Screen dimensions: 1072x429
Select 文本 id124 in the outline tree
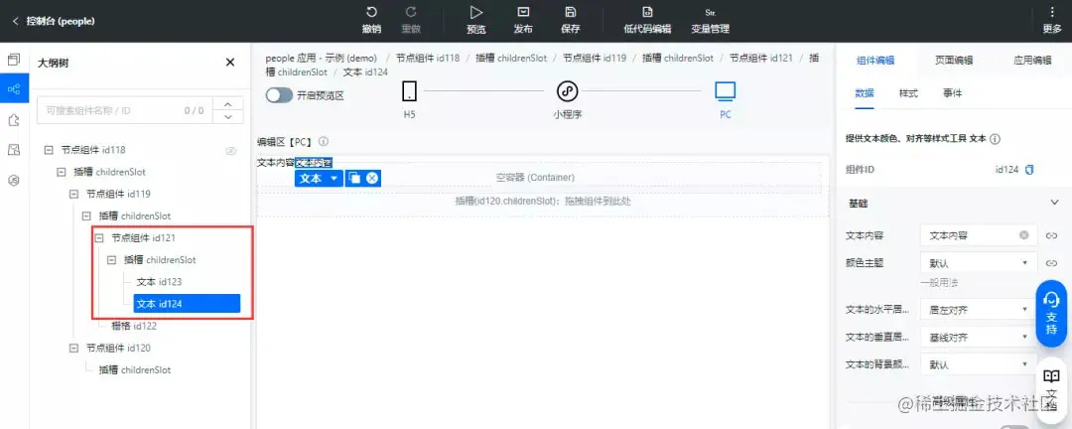click(x=187, y=304)
